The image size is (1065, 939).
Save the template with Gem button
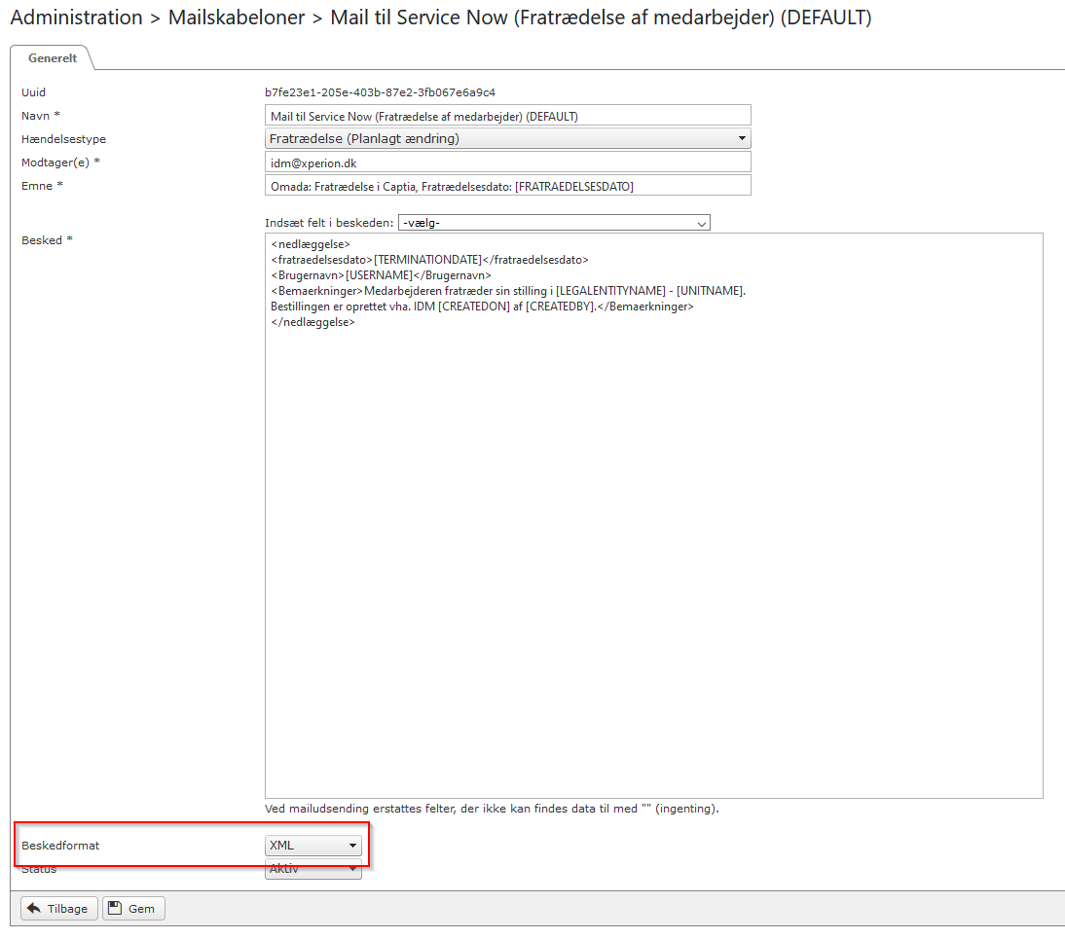click(x=133, y=909)
